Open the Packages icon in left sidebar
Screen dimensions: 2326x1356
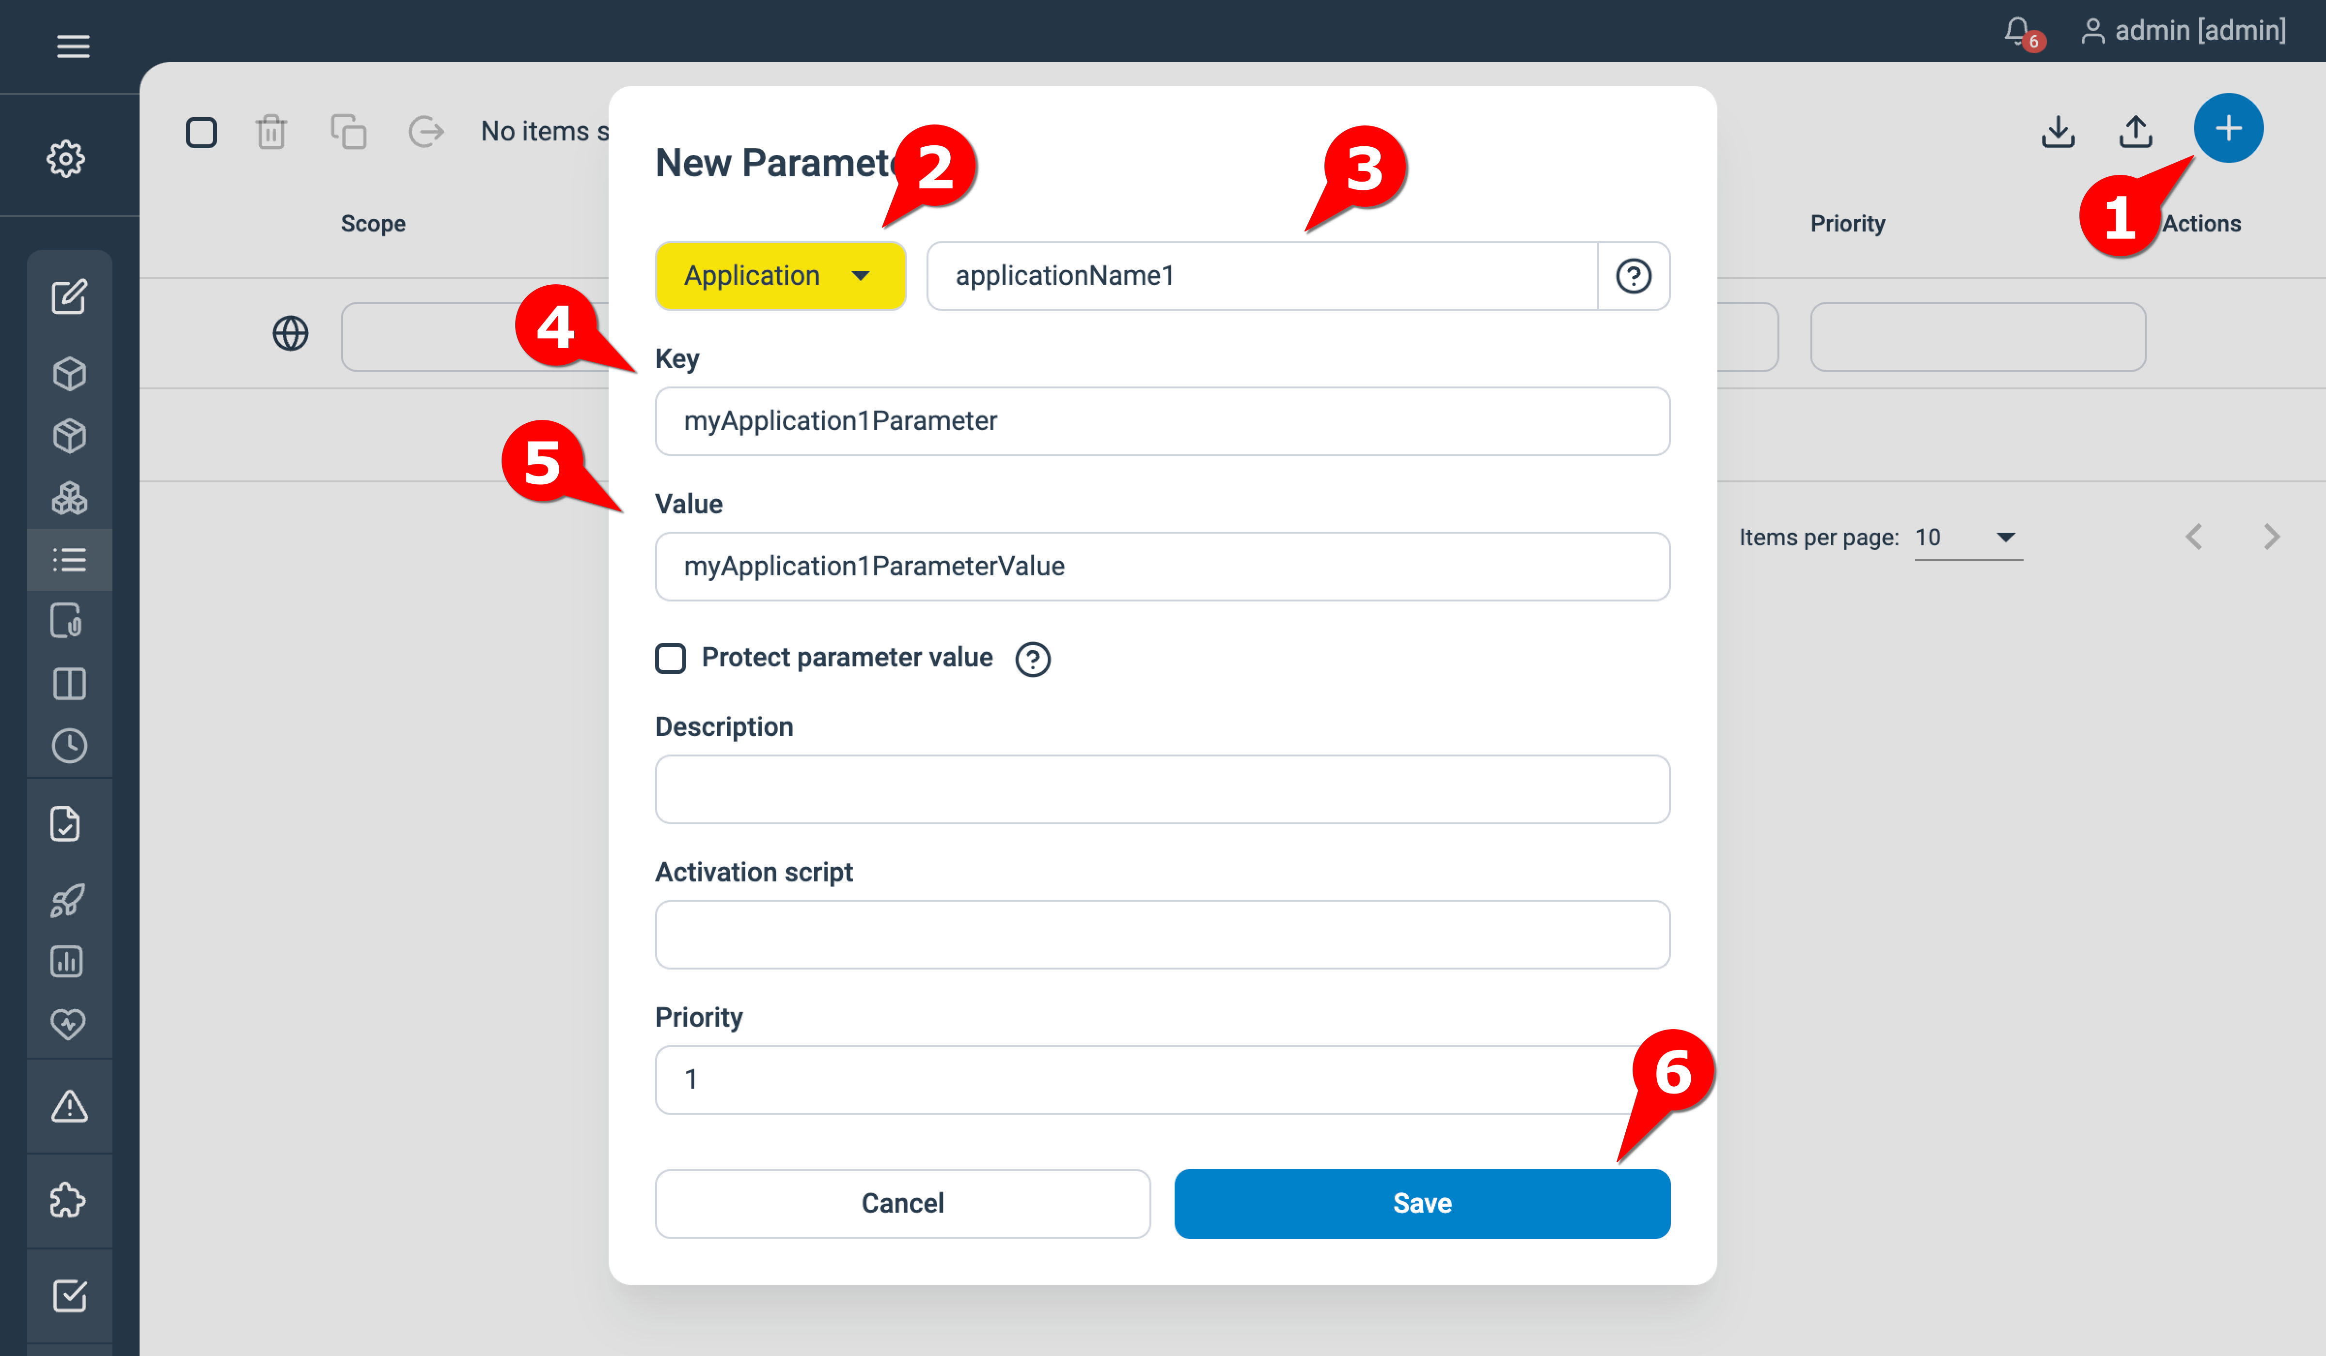pos(69,373)
